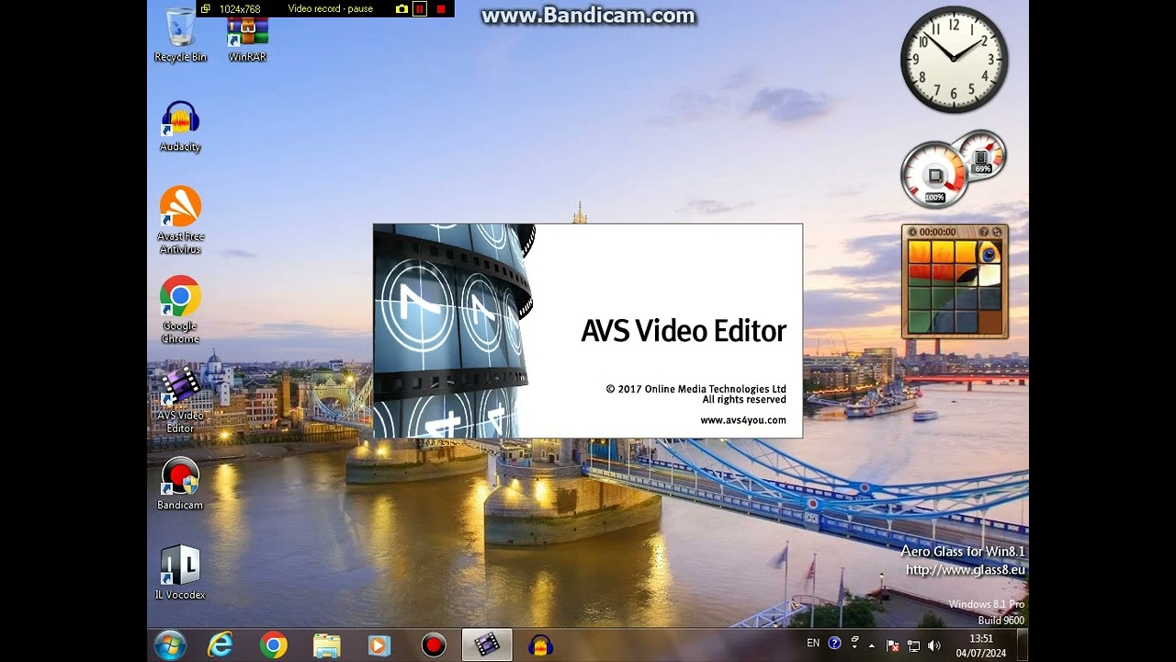Pause the puzzle gadget timer
This screenshot has width=1176, height=662.
pyautogui.click(x=913, y=233)
